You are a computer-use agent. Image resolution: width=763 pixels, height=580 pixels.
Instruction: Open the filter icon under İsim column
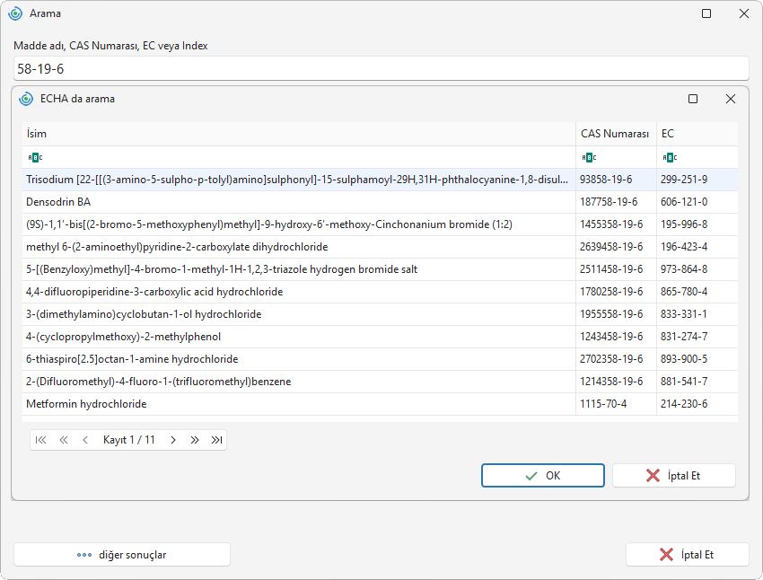36,157
